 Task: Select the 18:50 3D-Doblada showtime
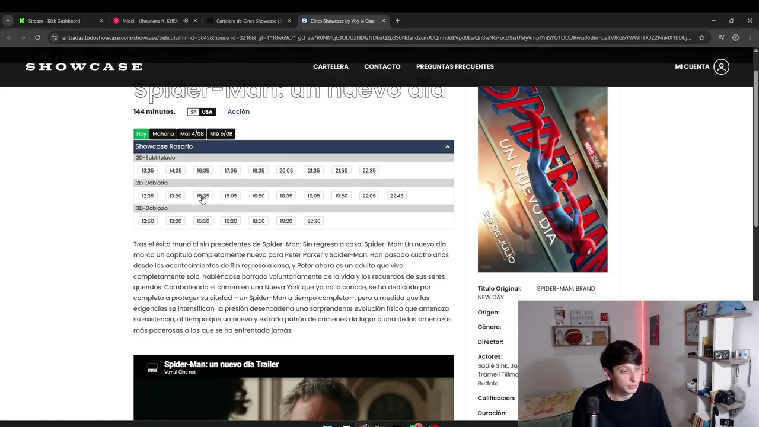coord(259,221)
